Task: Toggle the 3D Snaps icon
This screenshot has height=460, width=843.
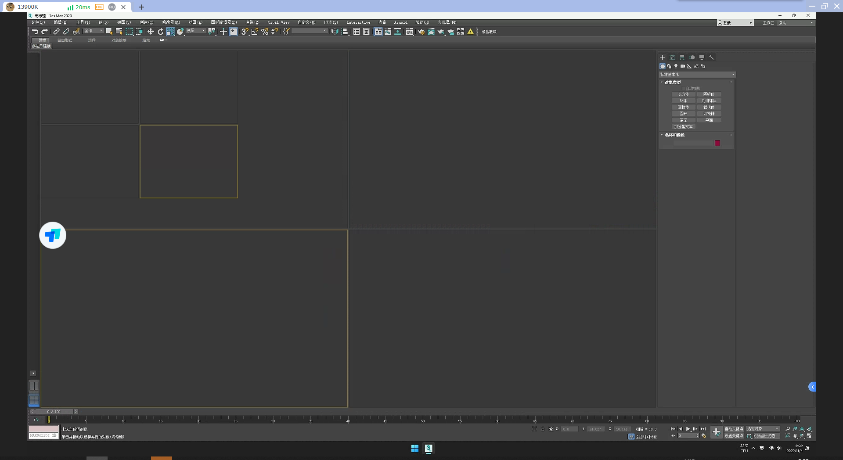Action: pos(245,32)
